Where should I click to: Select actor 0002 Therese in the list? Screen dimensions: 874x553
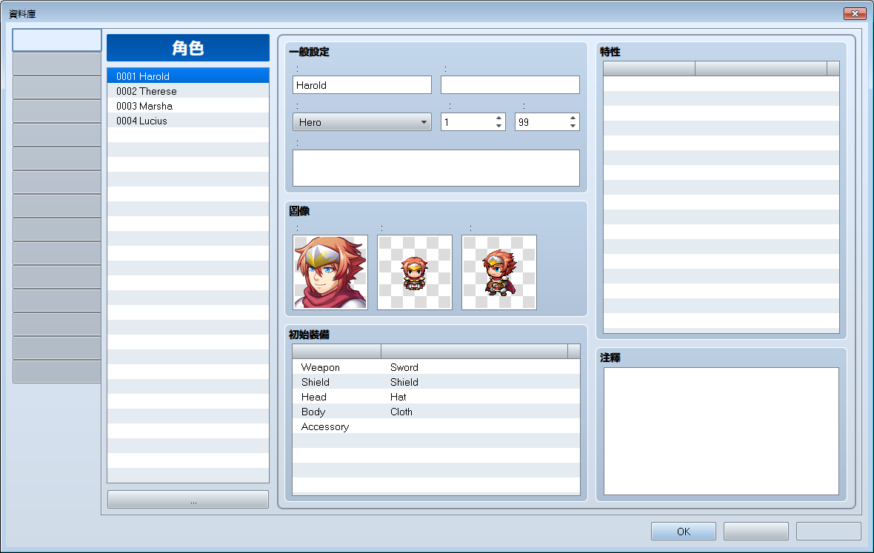(188, 91)
